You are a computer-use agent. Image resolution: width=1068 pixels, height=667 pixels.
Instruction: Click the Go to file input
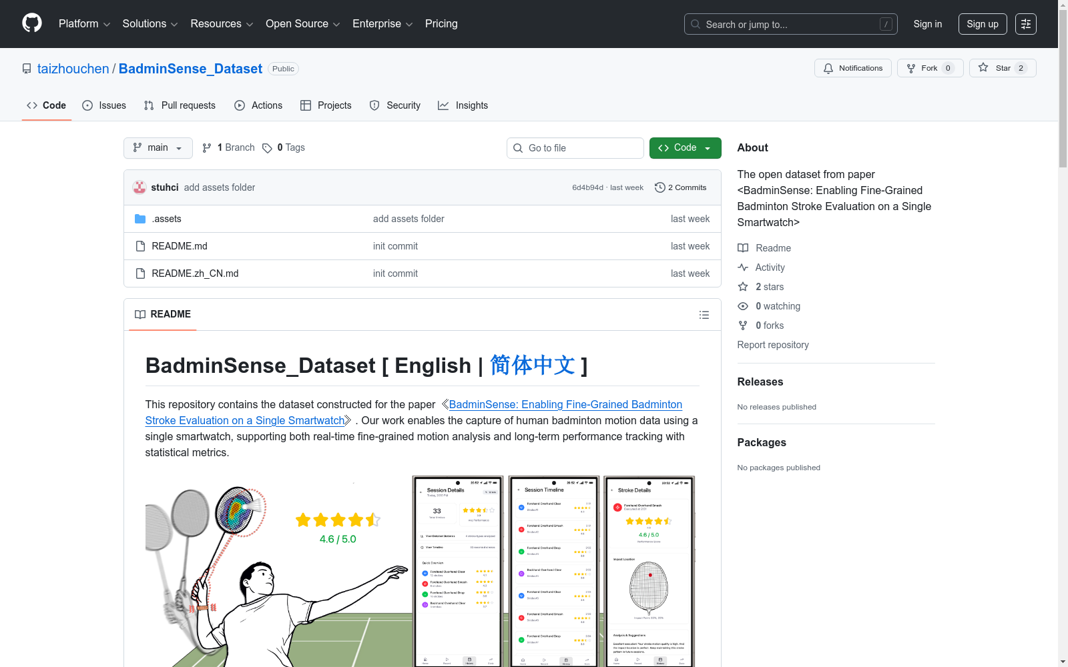(x=575, y=148)
